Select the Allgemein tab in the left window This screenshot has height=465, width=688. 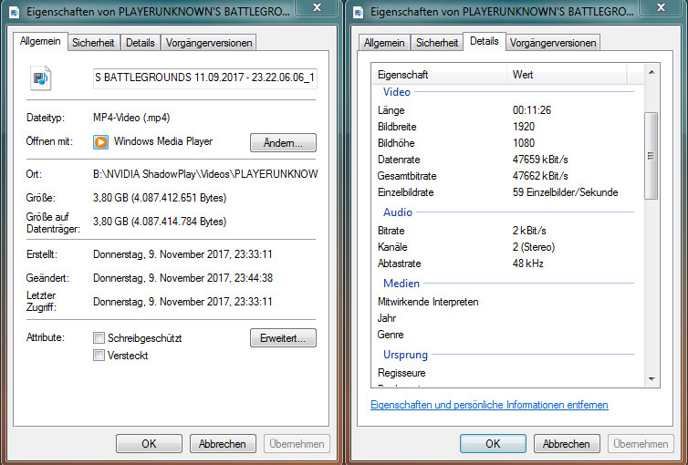point(40,41)
